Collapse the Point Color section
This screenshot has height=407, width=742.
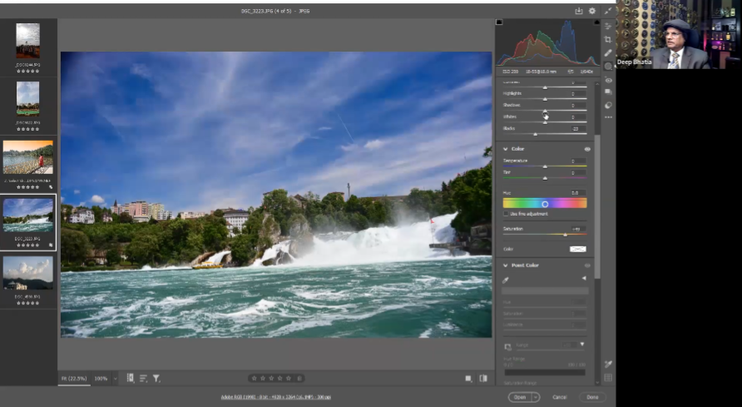506,266
